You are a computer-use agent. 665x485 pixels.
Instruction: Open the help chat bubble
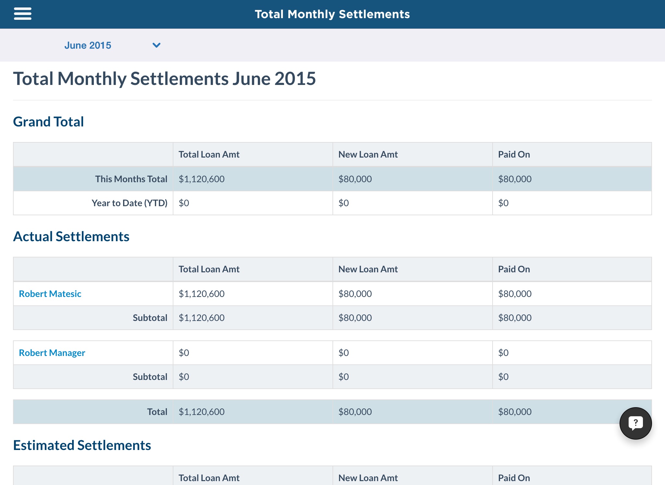point(635,423)
